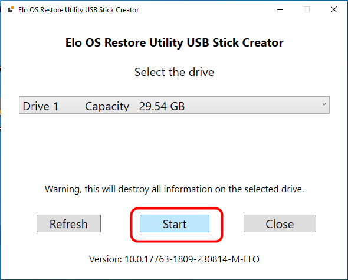The width and height of the screenshot is (348, 280).
Task: Minimize the USB Stick Creator window
Action: pos(280,10)
